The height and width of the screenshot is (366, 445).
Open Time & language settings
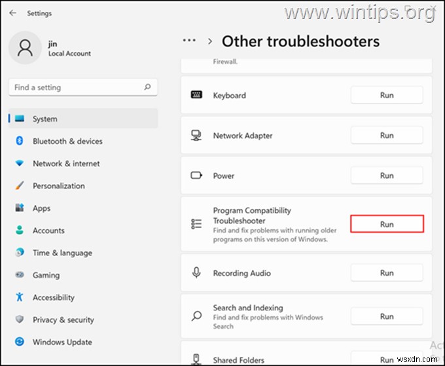(x=83, y=253)
